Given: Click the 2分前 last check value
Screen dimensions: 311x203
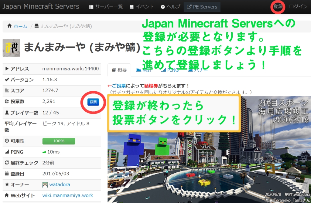Looking at the screenshot, I should coord(48,163).
